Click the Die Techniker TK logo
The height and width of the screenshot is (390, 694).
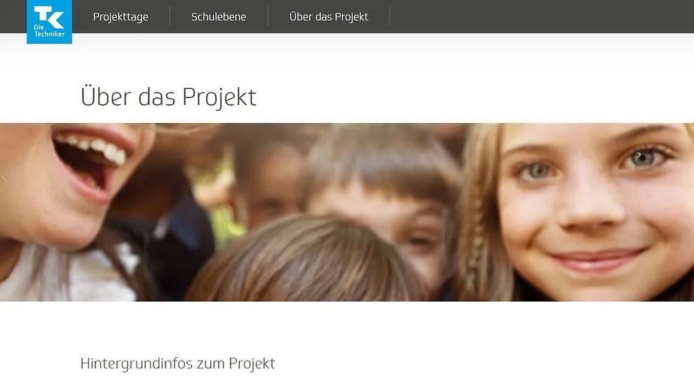click(49, 22)
